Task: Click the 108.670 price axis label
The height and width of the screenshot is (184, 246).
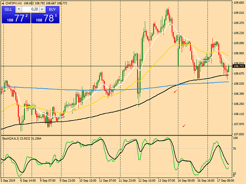Action: tap(239, 73)
